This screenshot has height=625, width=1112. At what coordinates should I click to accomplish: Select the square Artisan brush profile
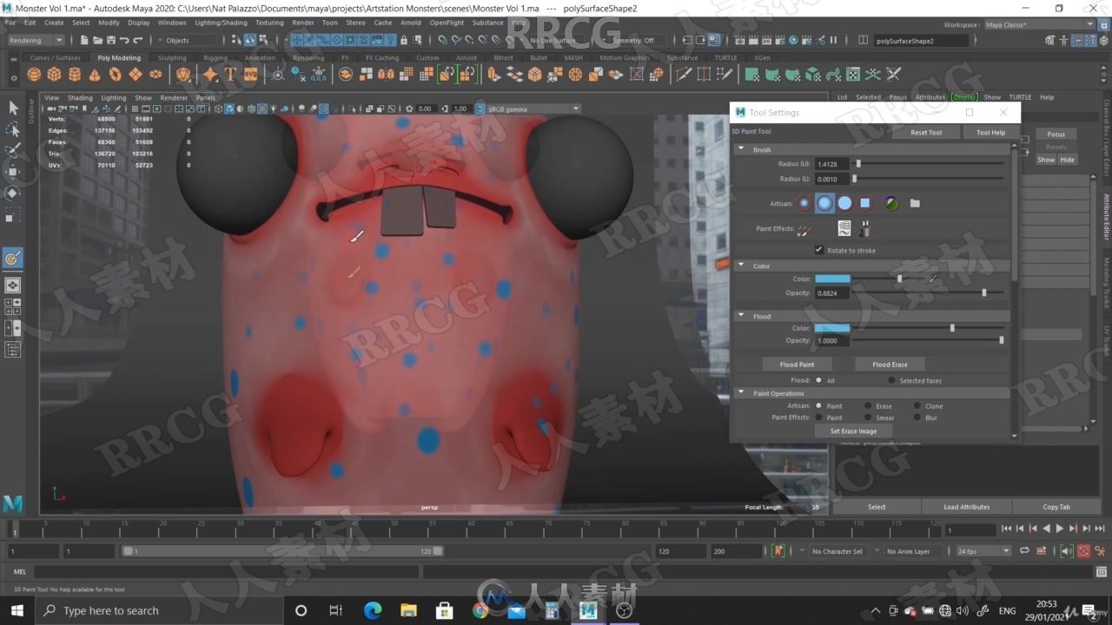(x=865, y=203)
